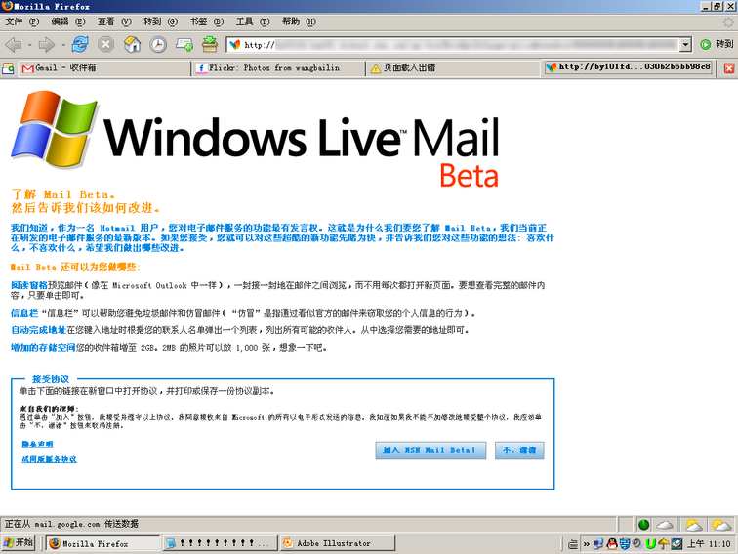Click the MSN butterfly site icon in the address bar
738x554 pixels.
coord(234,45)
